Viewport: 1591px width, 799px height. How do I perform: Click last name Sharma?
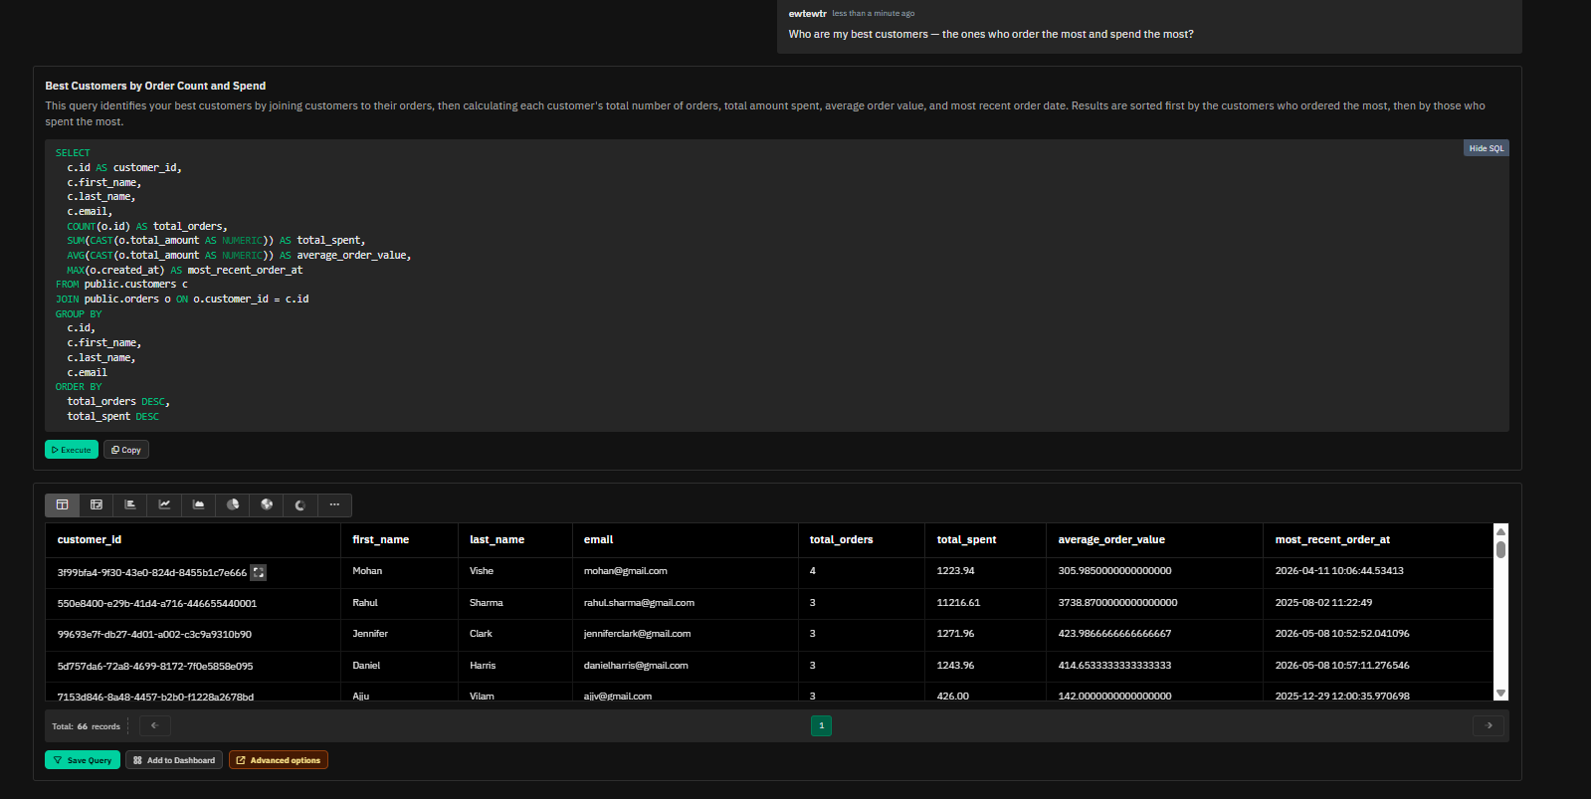[x=487, y=603]
